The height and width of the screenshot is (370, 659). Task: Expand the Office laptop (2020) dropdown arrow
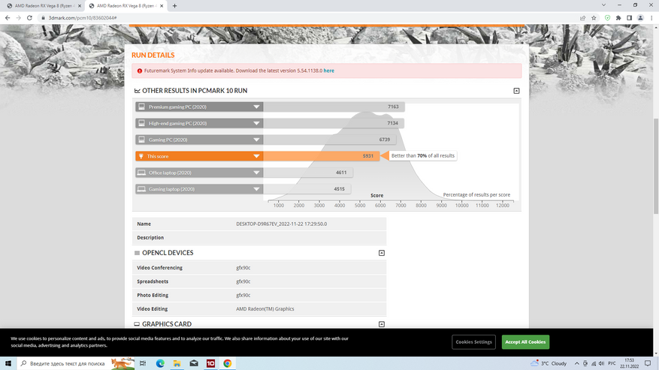click(x=256, y=173)
